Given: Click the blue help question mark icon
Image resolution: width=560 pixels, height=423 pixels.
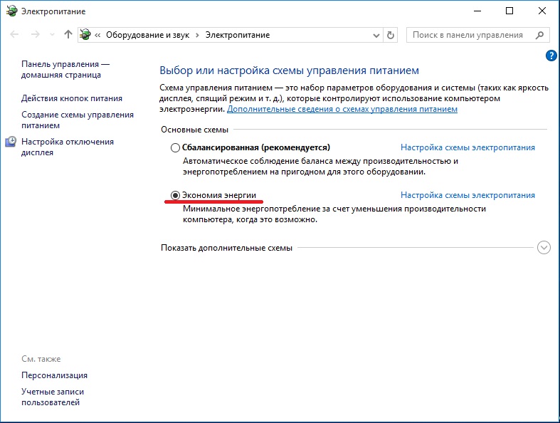Looking at the screenshot, I should coord(550,56).
